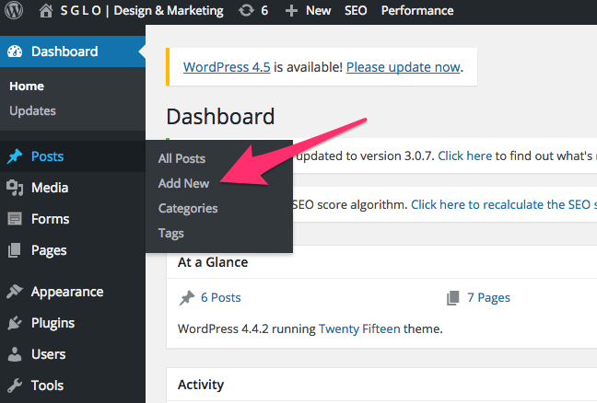Click pushpin icon next to 6 Posts
The image size is (597, 403).
click(186, 298)
